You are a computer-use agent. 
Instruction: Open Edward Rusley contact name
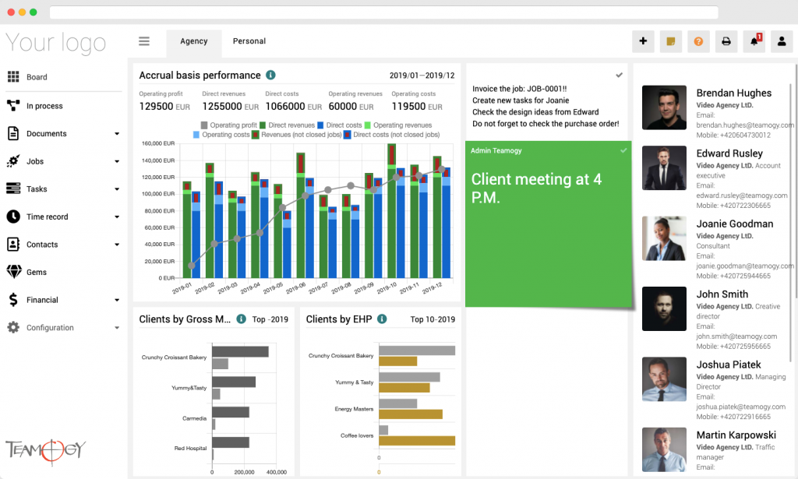pos(729,153)
